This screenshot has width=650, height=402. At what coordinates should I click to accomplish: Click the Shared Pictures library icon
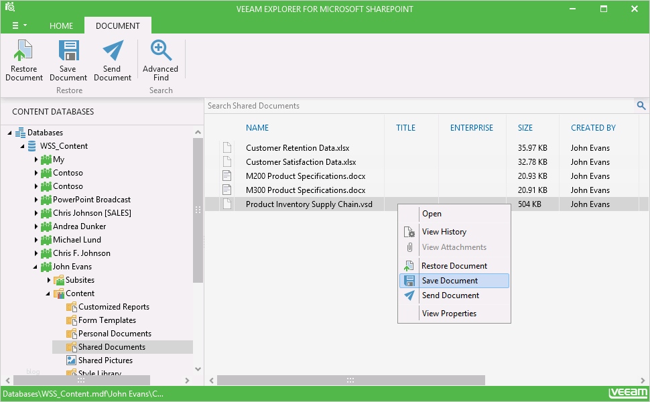(71, 360)
